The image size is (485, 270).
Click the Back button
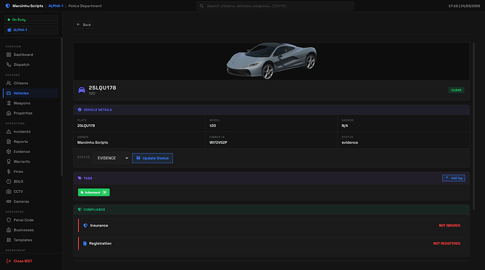tap(84, 25)
